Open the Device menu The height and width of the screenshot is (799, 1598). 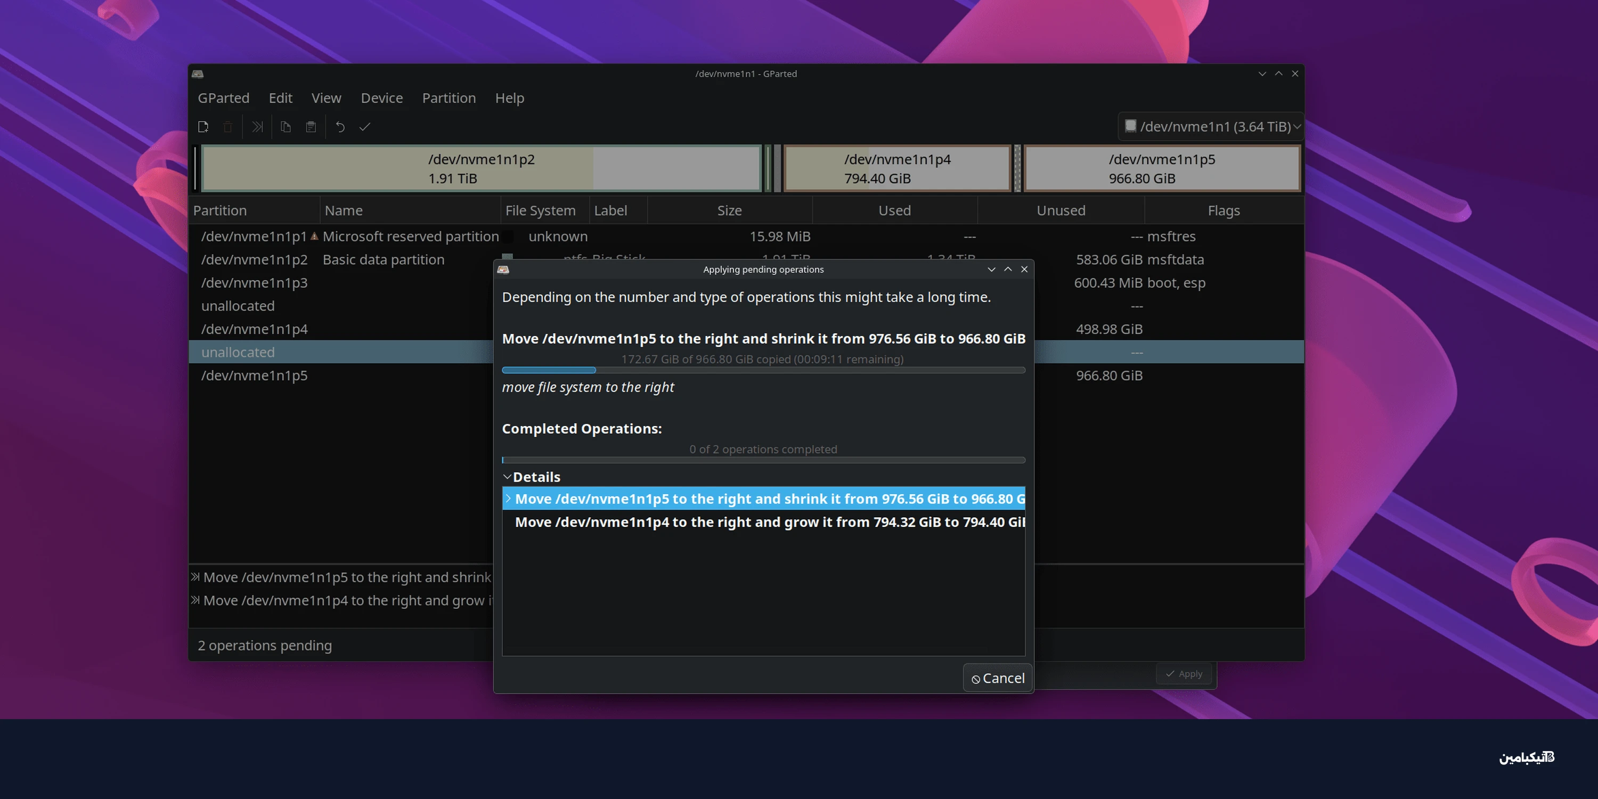coord(381,98)
